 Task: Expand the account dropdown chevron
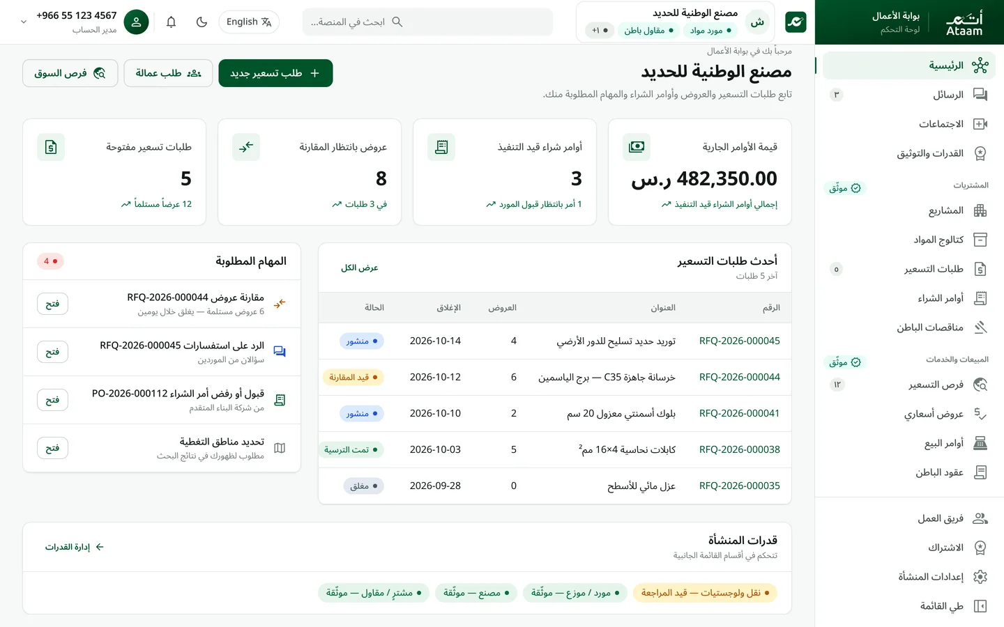point(24,22)
